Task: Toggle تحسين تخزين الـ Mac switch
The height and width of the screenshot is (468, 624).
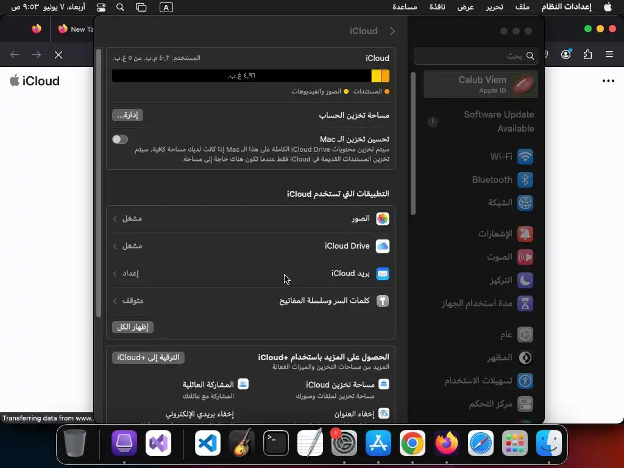Action: click(120, 140)
